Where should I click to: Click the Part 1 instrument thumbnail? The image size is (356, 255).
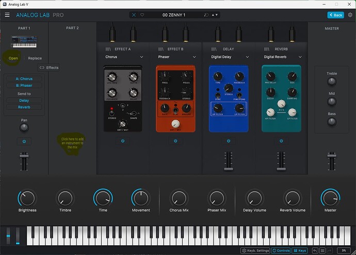pyautogui.click(x=24, y=41)
